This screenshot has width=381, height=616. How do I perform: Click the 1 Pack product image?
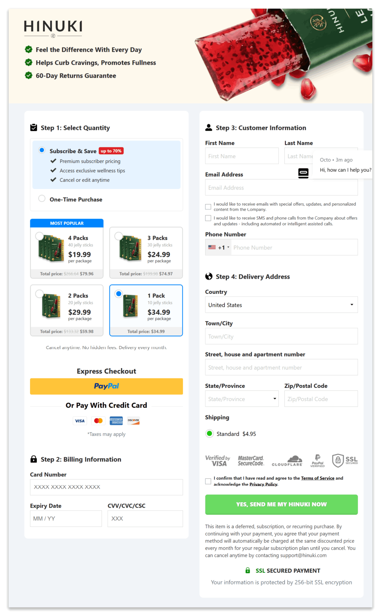[x=131, y=306]
